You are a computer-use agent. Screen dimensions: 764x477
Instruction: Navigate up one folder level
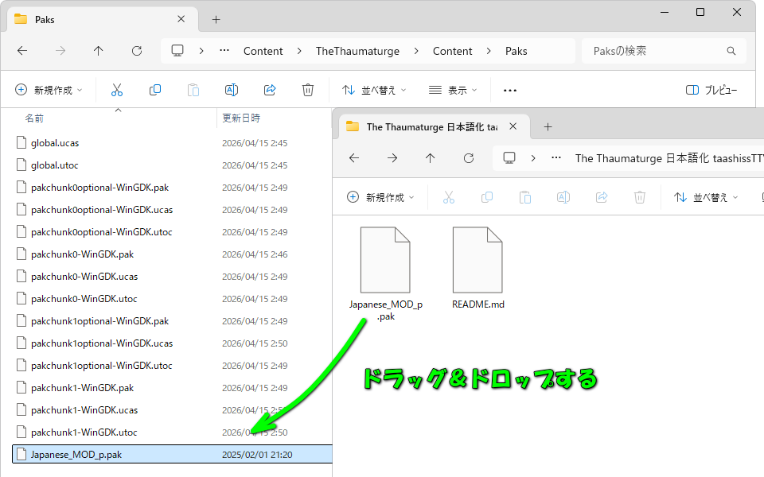click(x=98, y=50)
